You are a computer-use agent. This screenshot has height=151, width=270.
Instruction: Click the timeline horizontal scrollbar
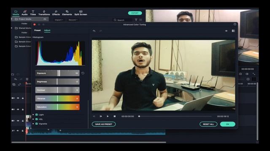pos(89,142)
